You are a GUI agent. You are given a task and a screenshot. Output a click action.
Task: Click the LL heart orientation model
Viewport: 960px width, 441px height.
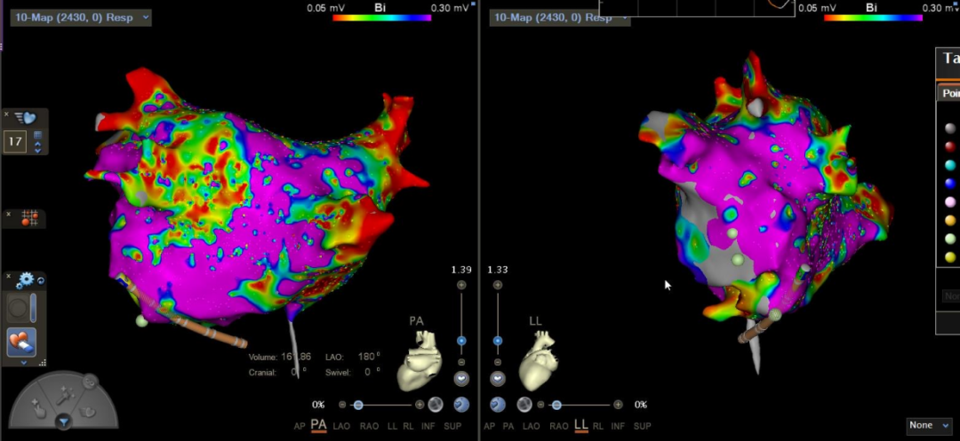(x=538, y=359)
